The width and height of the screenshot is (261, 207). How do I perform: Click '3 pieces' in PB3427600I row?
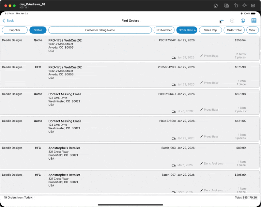coord(240,138)
